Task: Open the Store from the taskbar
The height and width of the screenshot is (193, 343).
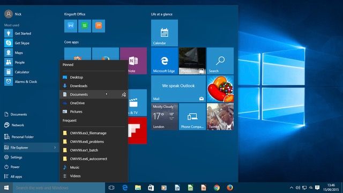Action: (x=151, y=188)
